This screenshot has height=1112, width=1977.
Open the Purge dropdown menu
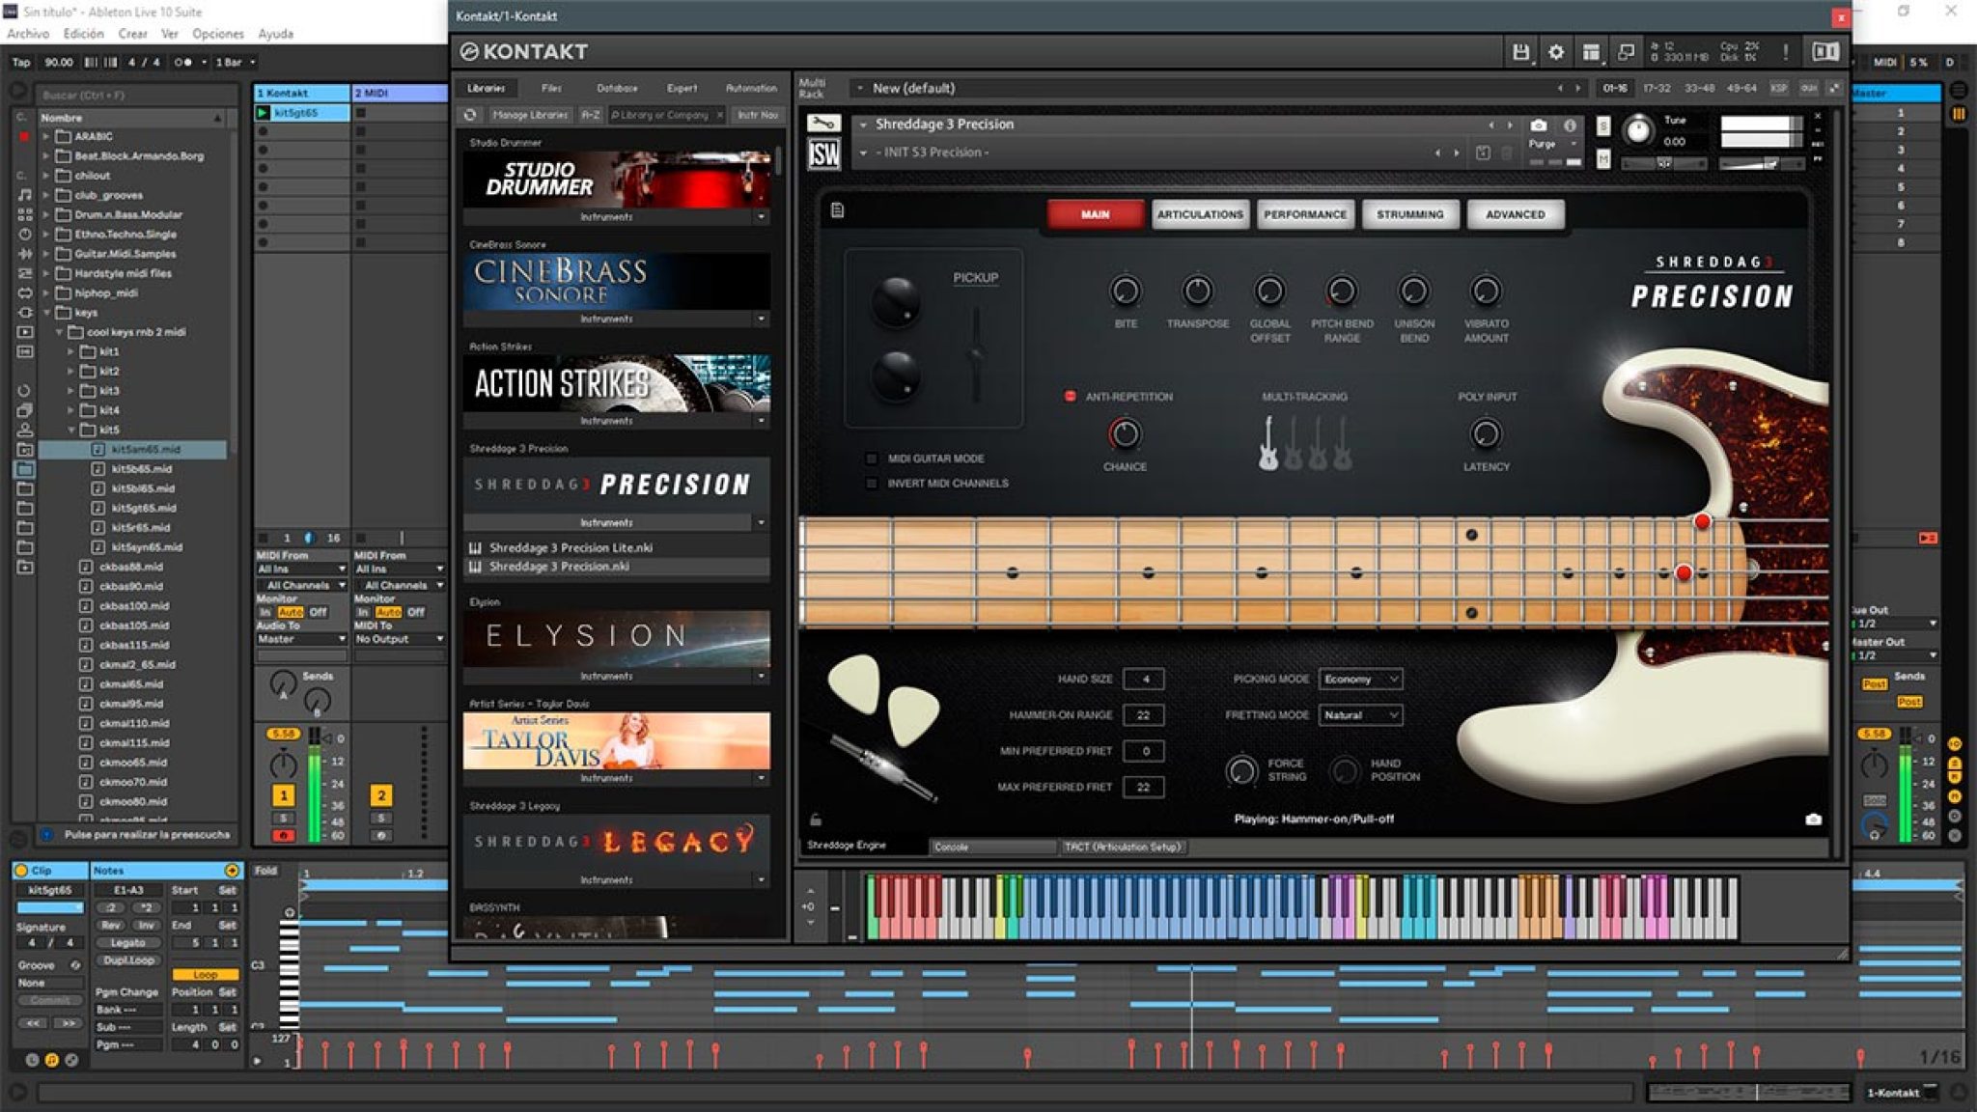coord(1553,144)
